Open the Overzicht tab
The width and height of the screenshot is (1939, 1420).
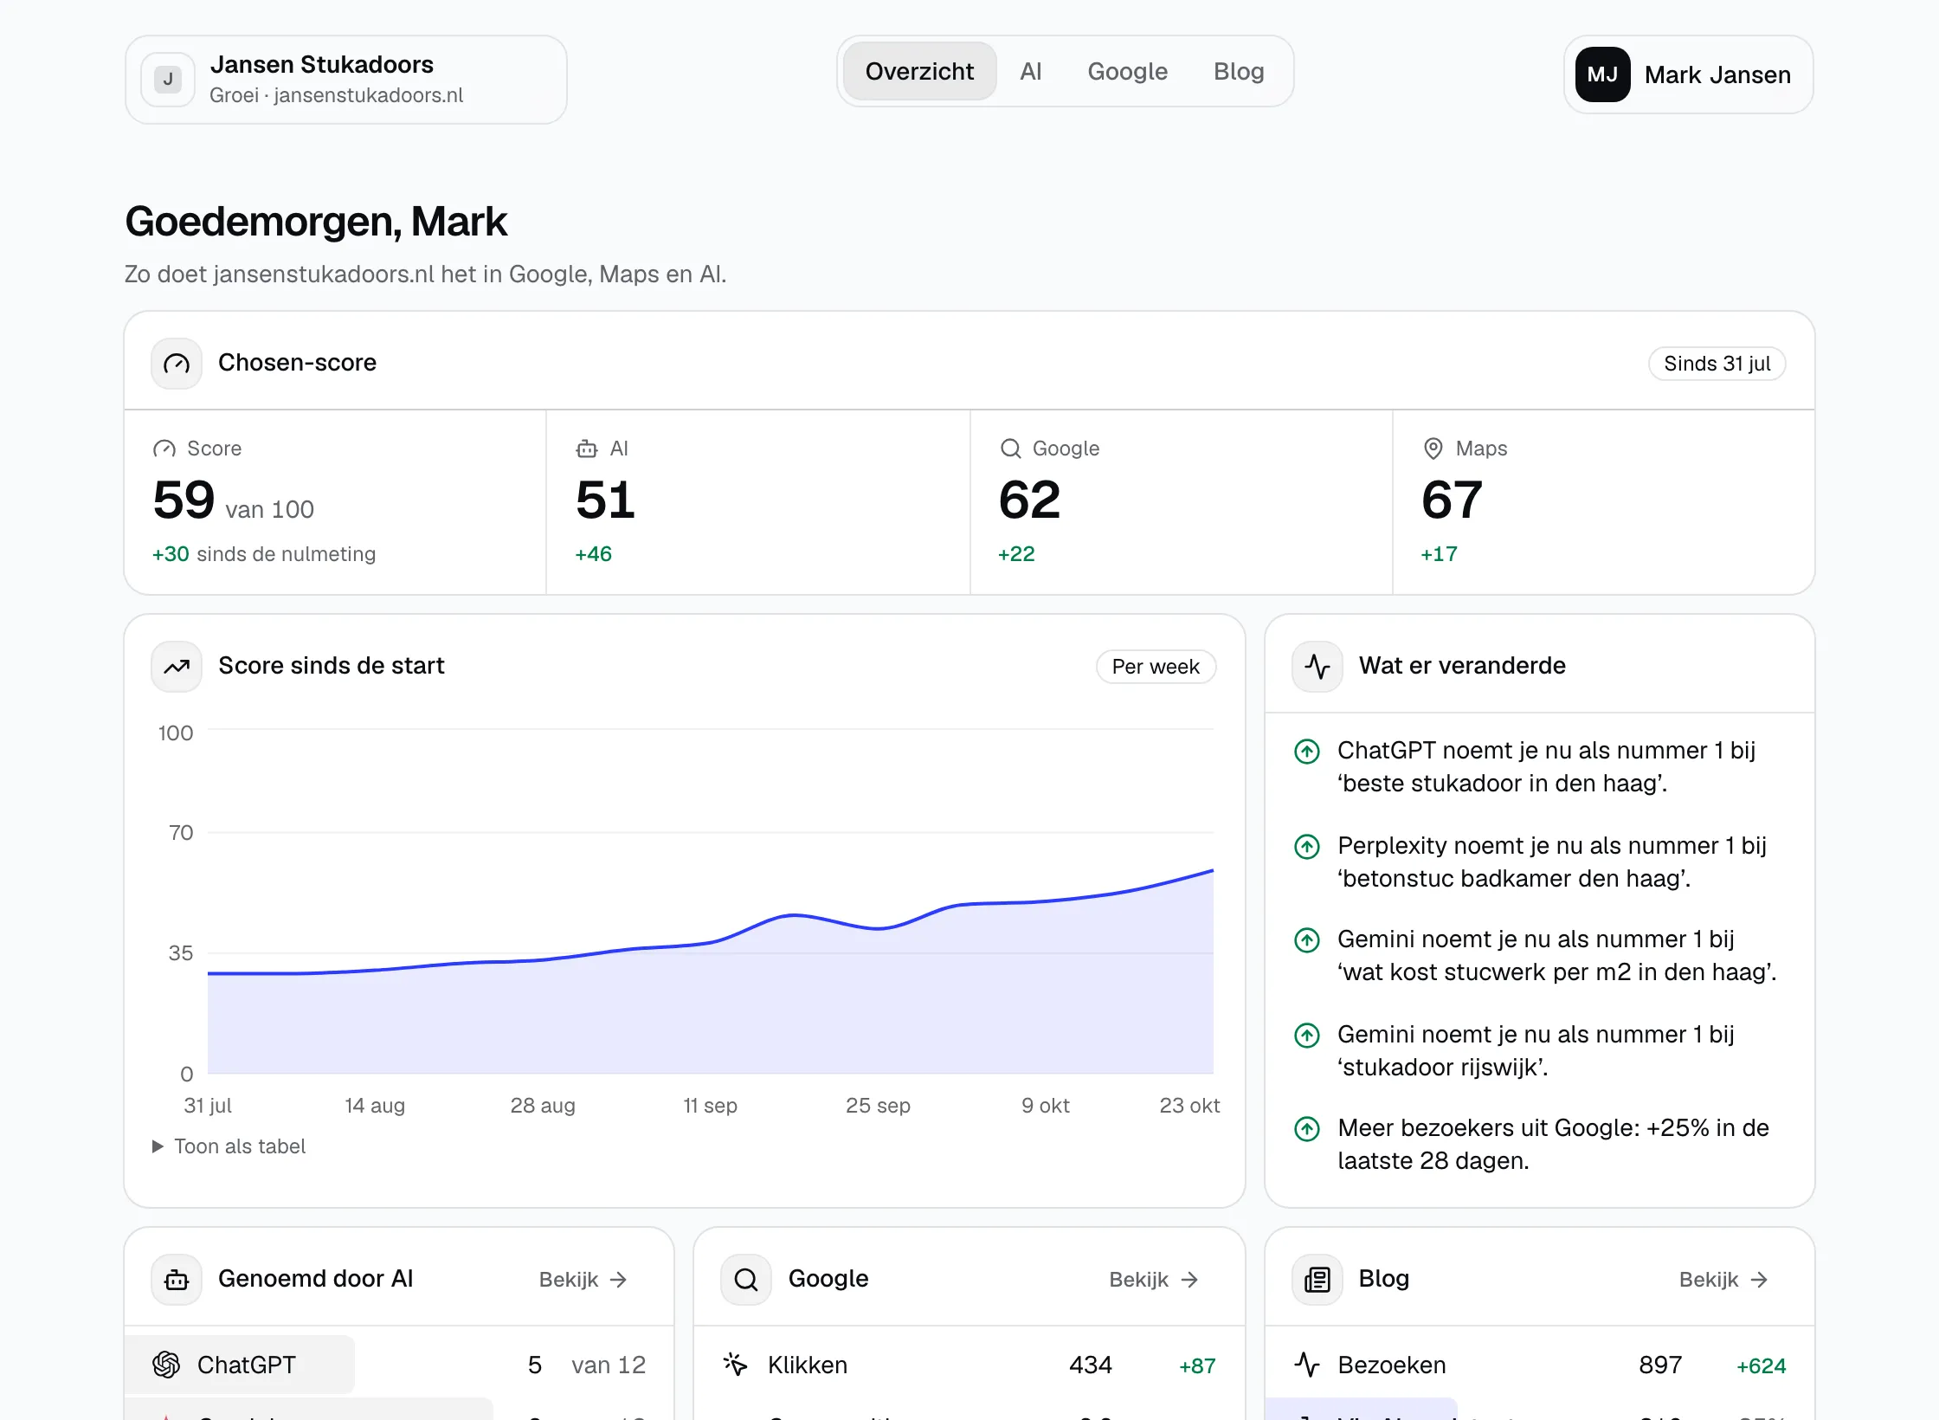click(x=919, y=71)
